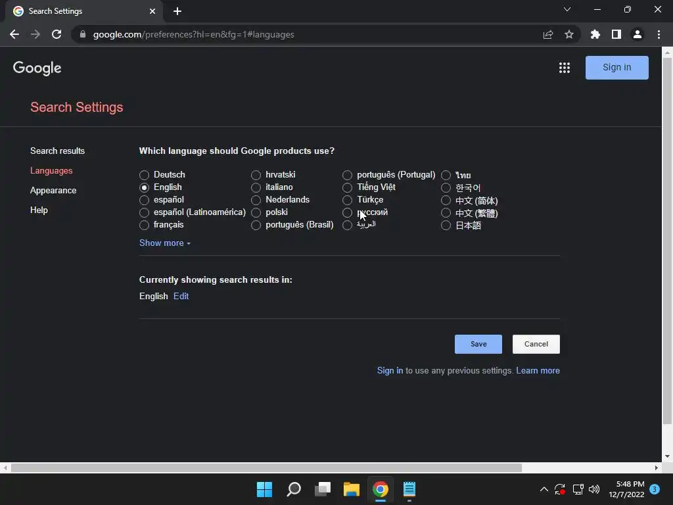
Task: Open Windows Start menu
Action: pos(264,489)
